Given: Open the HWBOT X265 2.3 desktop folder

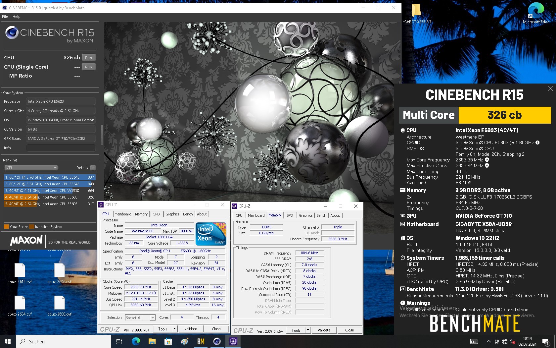Looking at the screenshot, I should point(416,13).
